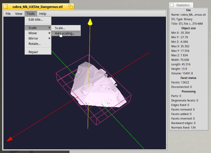The width and height of the screenshot is (211, 153).
Task: Click the Facet status heading
Action: click(188, 78)
